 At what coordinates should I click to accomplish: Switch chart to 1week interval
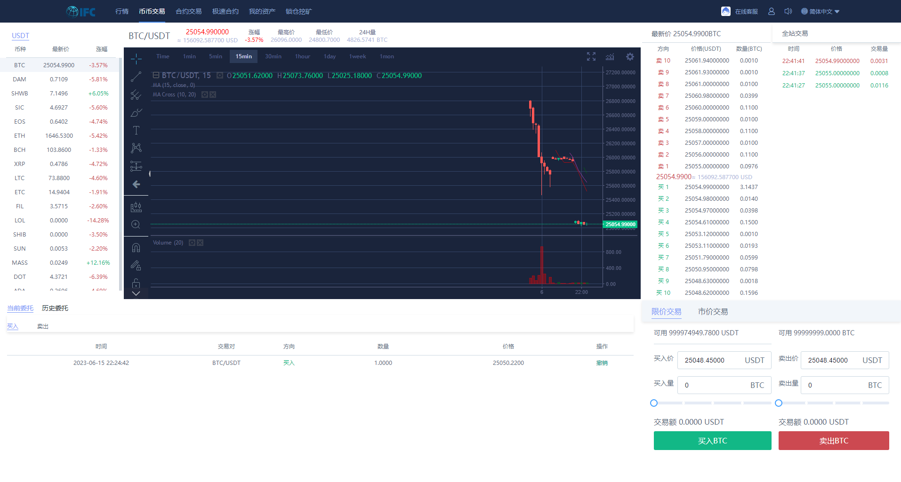[358, 56]
